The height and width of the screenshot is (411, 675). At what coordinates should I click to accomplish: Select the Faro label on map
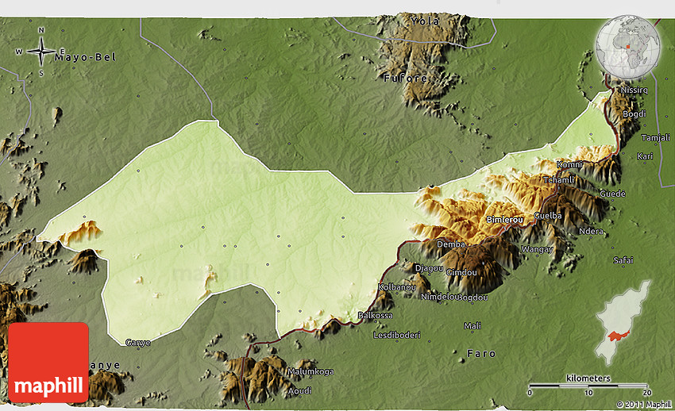[481, 352]
